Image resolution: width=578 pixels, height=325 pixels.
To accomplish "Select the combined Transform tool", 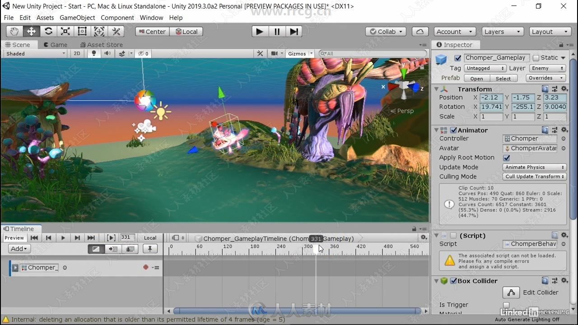I will coord(99,31).
